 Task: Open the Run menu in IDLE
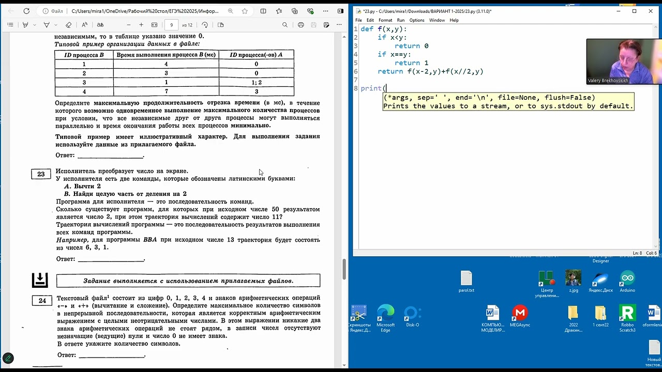click(401, 20)
